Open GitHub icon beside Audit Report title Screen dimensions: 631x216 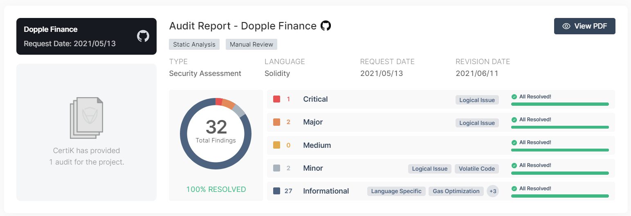326,26
